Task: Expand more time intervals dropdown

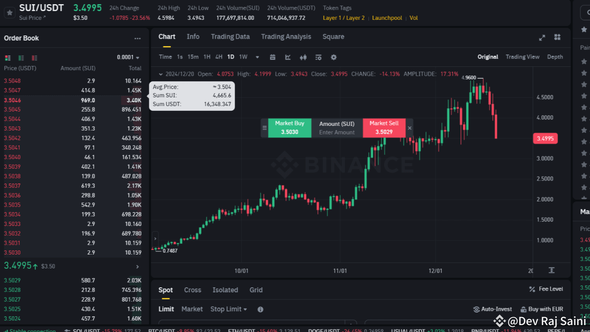Action: tap(257, 57)
